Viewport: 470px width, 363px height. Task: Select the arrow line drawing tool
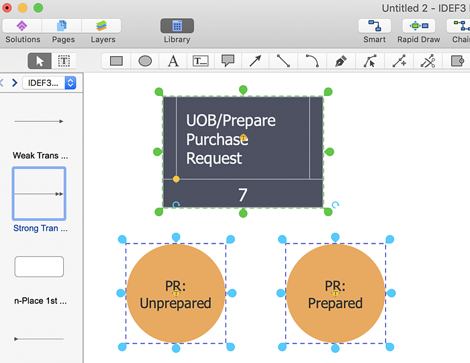[255, 61]
